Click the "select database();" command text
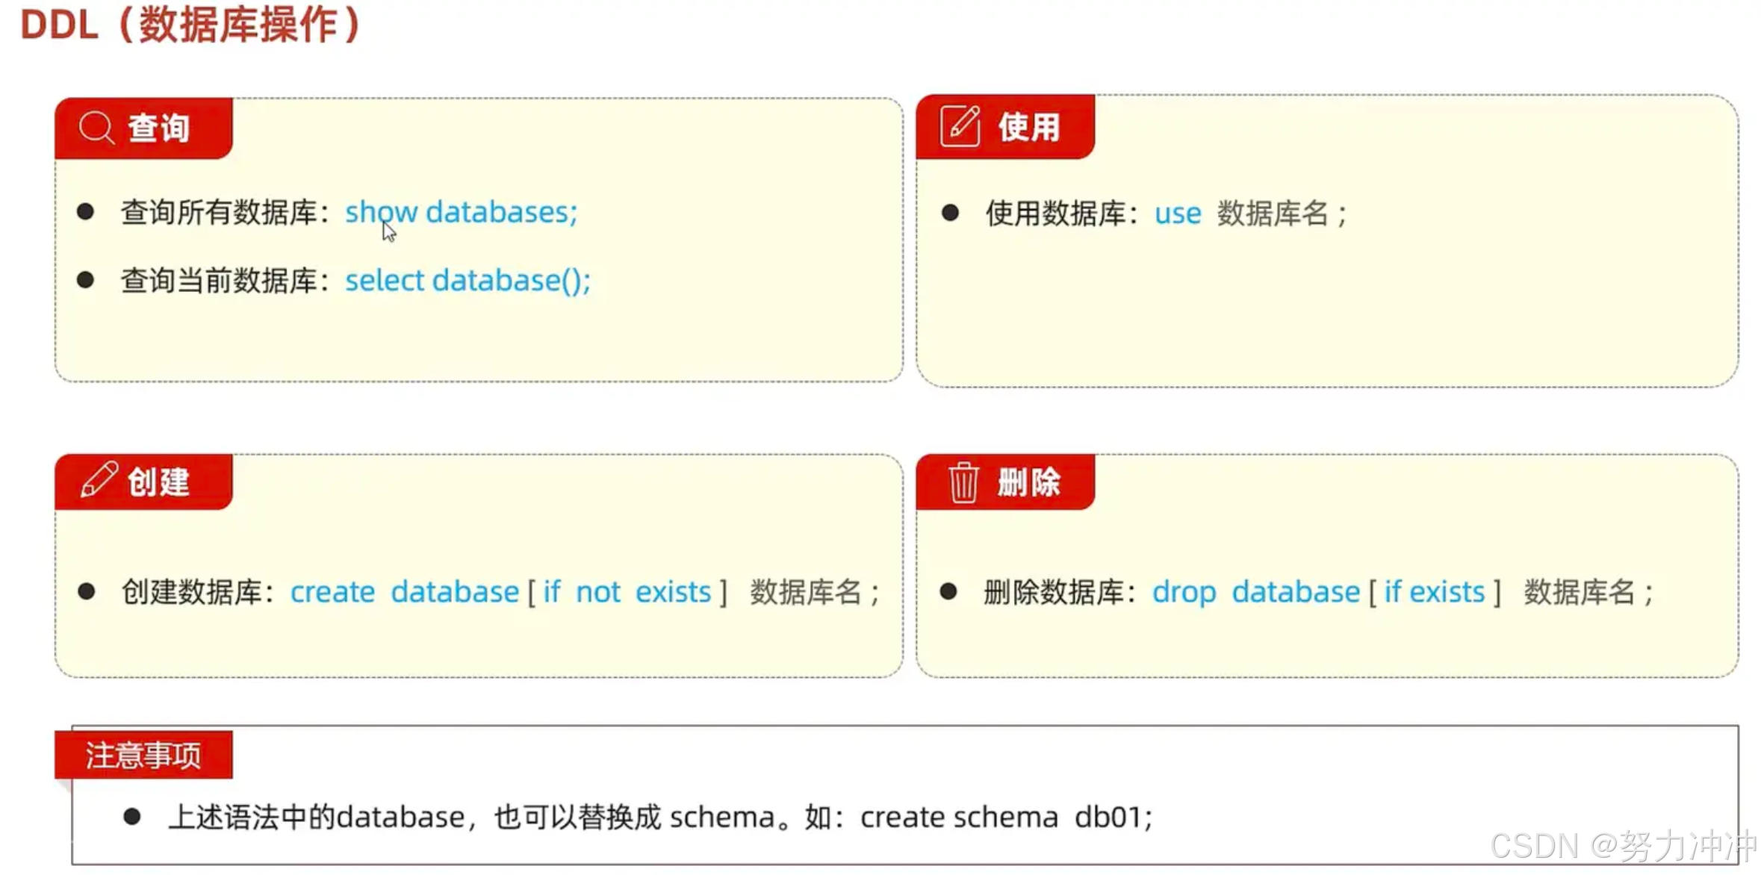The image size is (1761, 875). (x=468, y=281)
